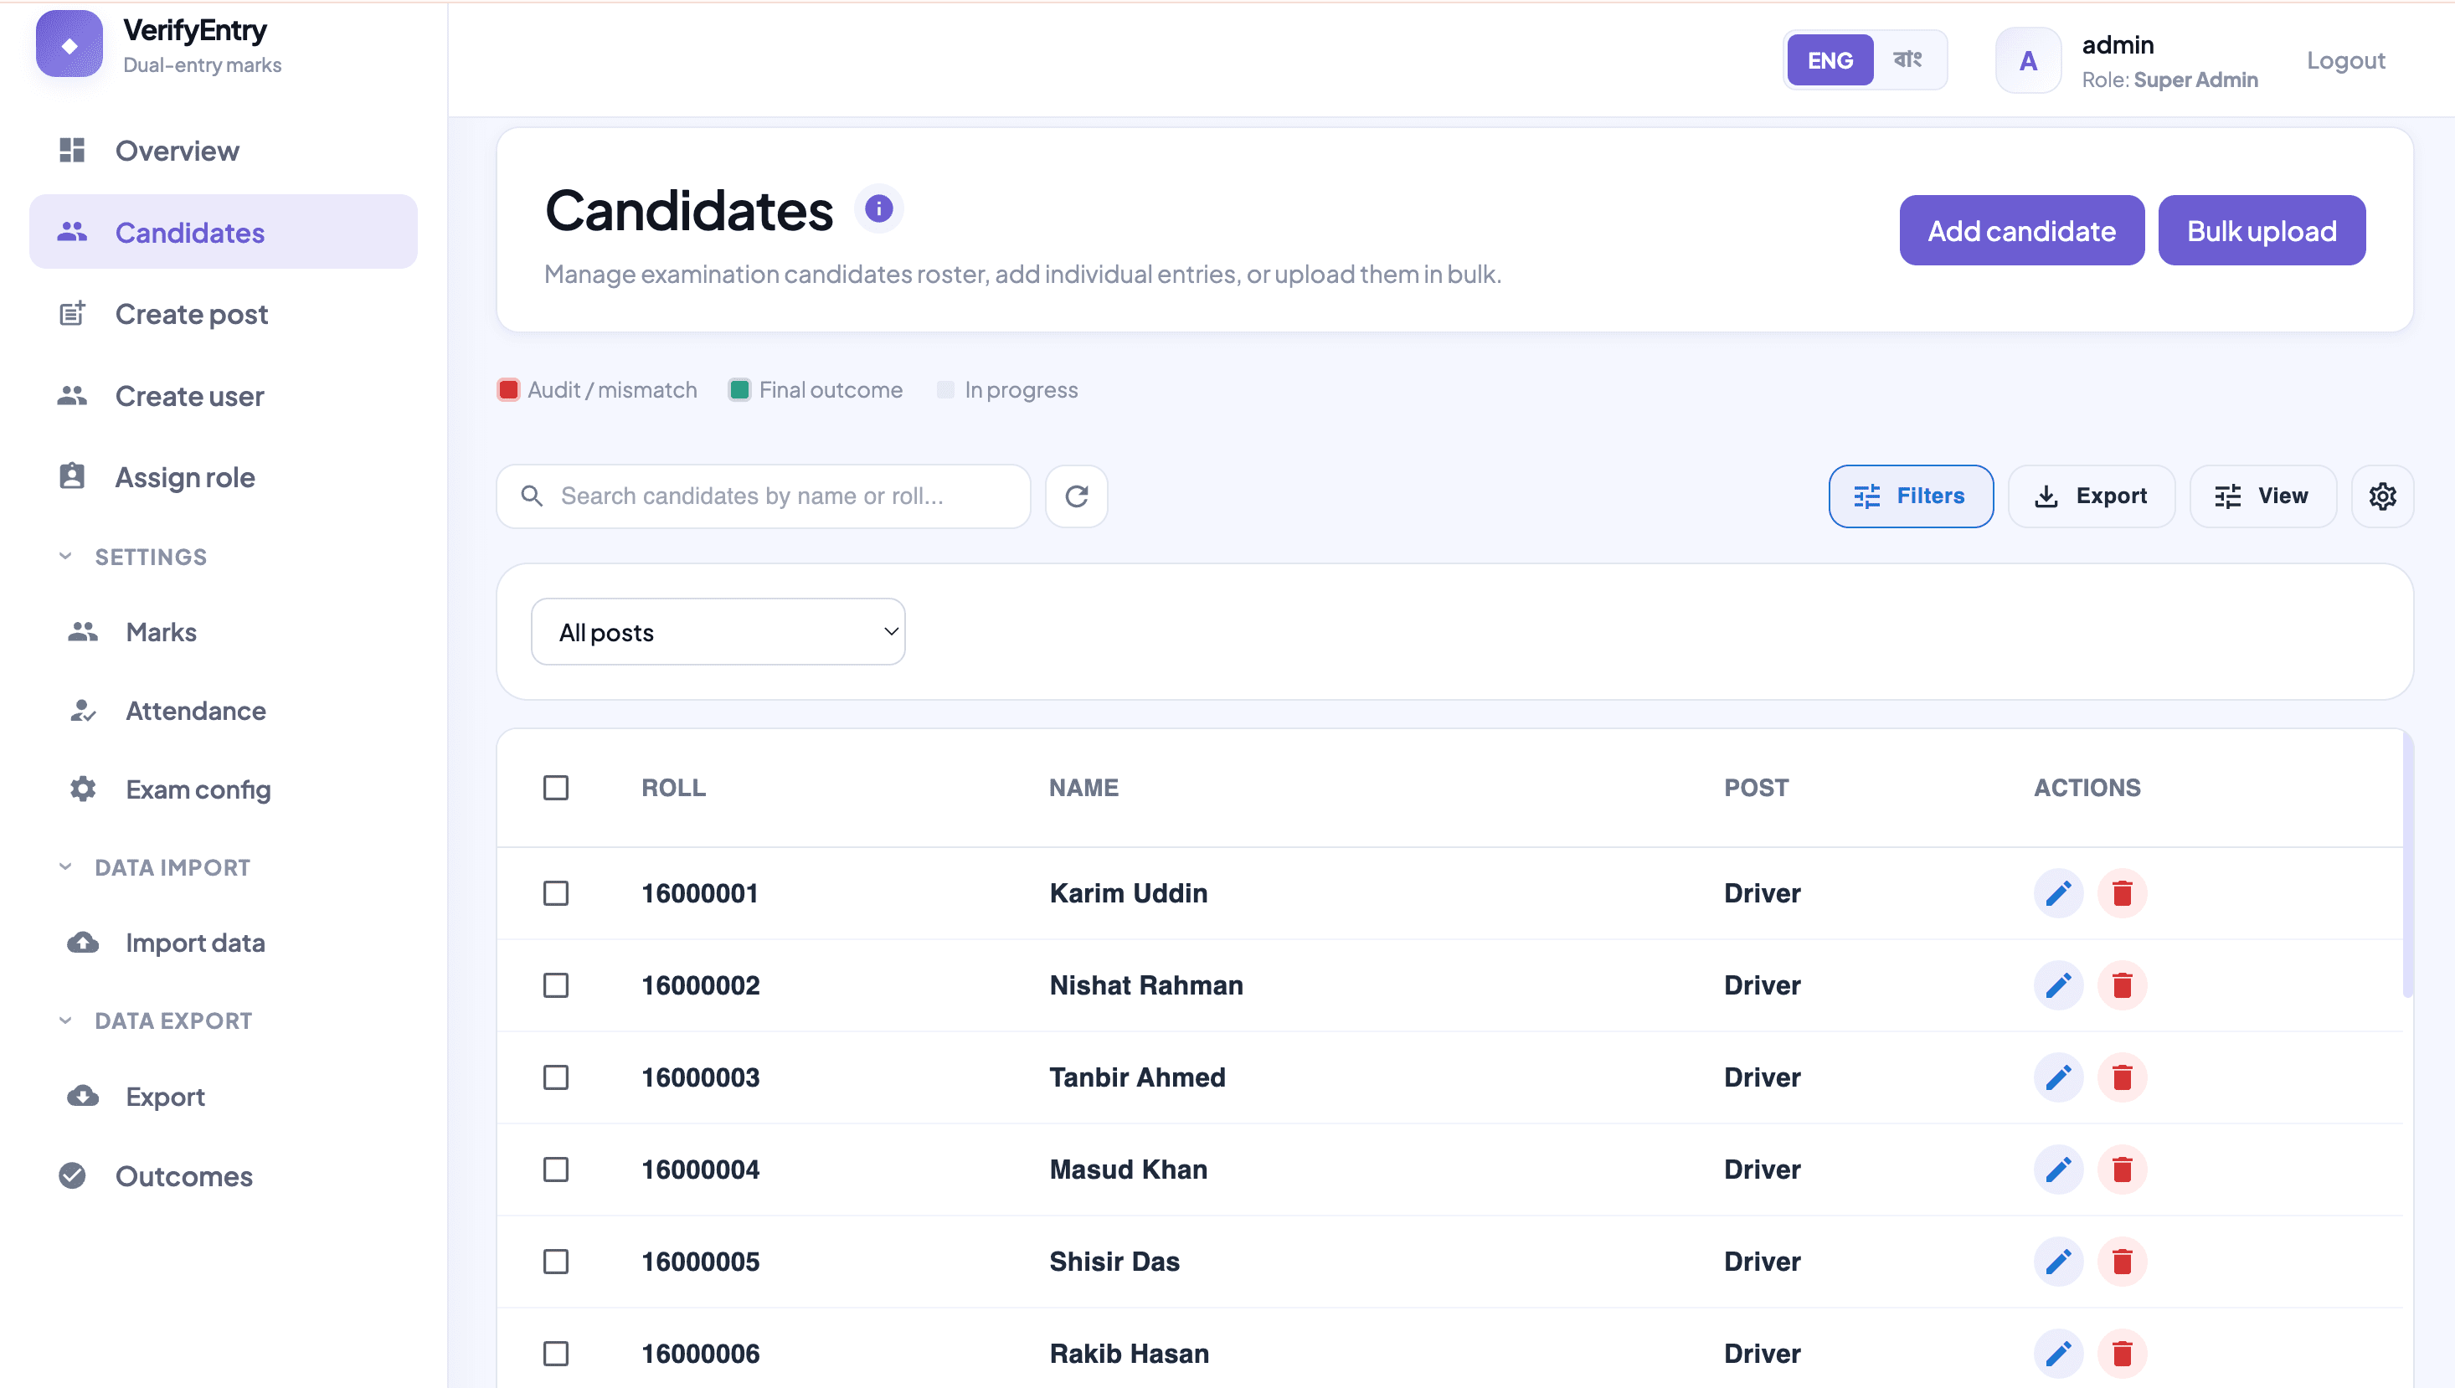Open the table settings gear icon
This screenshot has height=1388, width=2455.
click(2382, 496)
